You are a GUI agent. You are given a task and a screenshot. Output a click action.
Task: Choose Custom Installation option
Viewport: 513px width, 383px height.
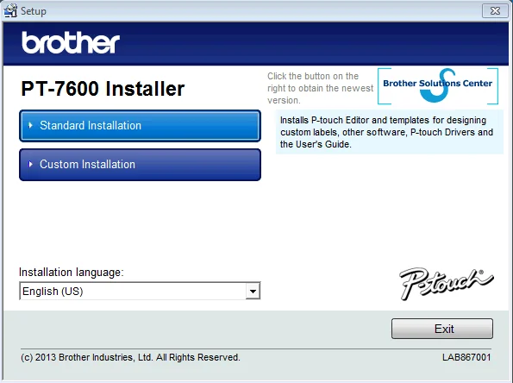(140, 165)
